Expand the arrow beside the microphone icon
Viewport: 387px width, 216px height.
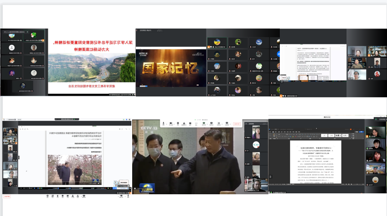[167, 123]
